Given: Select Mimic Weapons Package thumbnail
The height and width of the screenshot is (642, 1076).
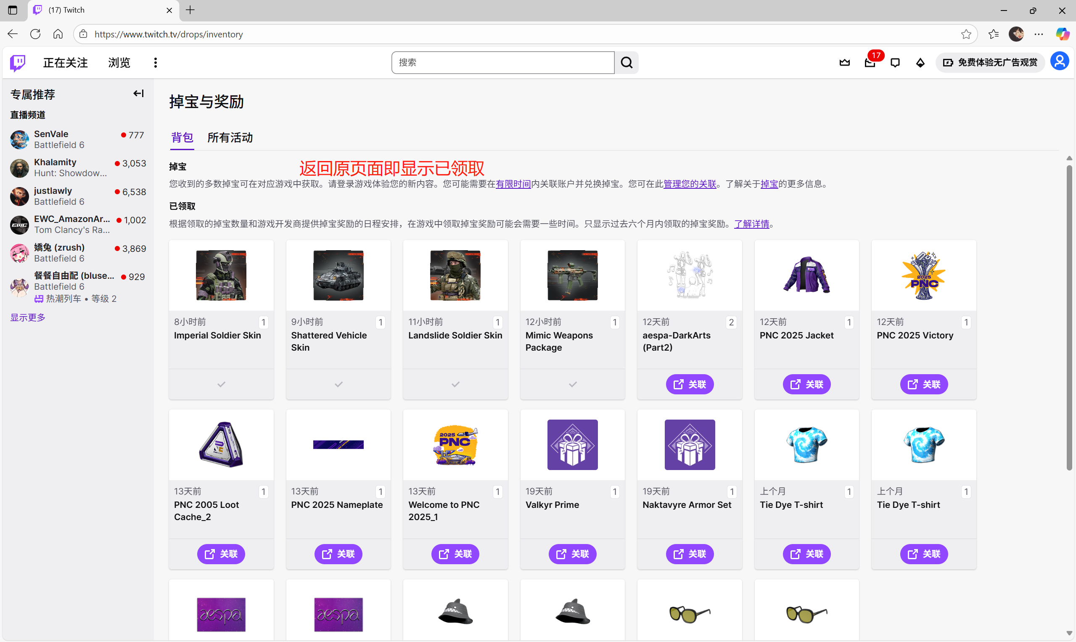Looking at the screenshot, I should tap(572, 275).
